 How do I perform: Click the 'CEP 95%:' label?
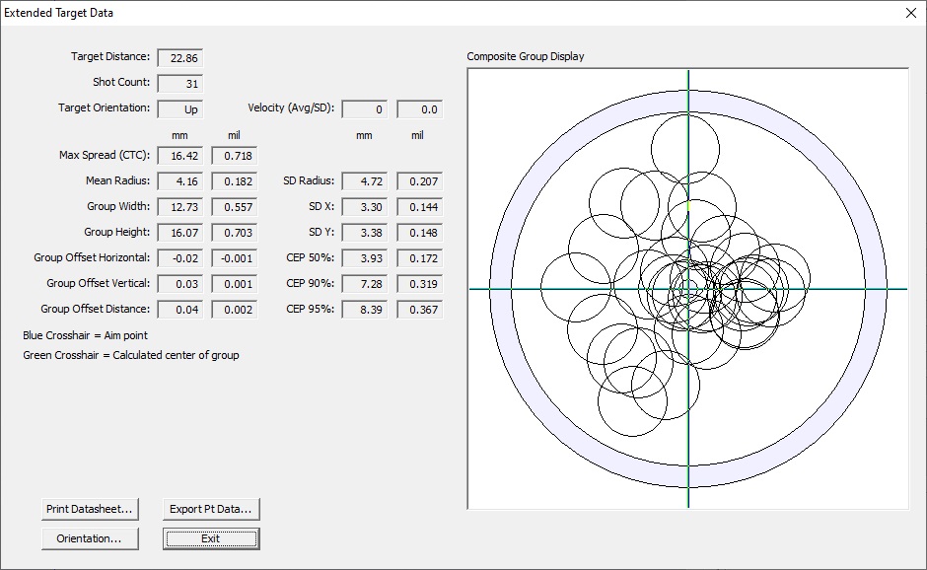click(311, 309)
